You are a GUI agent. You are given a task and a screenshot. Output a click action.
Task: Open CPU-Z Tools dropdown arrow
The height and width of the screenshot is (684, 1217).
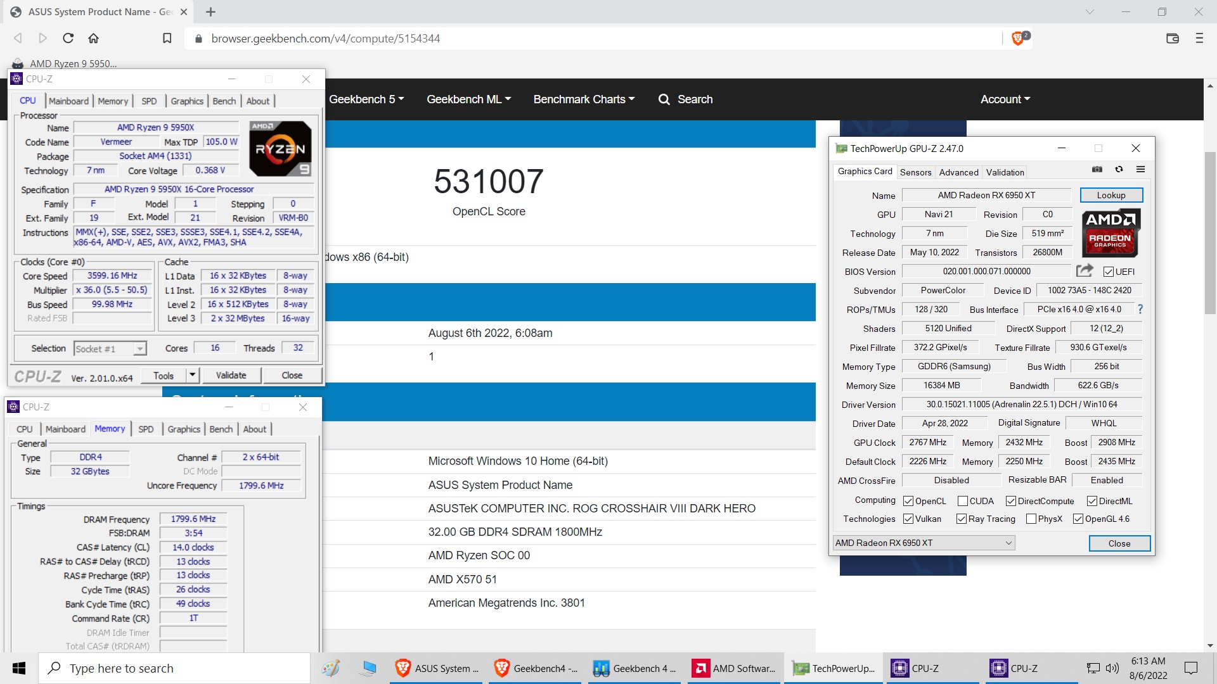(x=192, y=375)
